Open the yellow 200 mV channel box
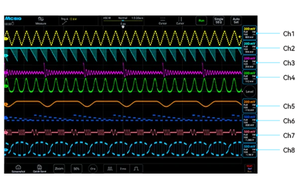The height and width of the screenshot is (189, 299). coord(250,33)
